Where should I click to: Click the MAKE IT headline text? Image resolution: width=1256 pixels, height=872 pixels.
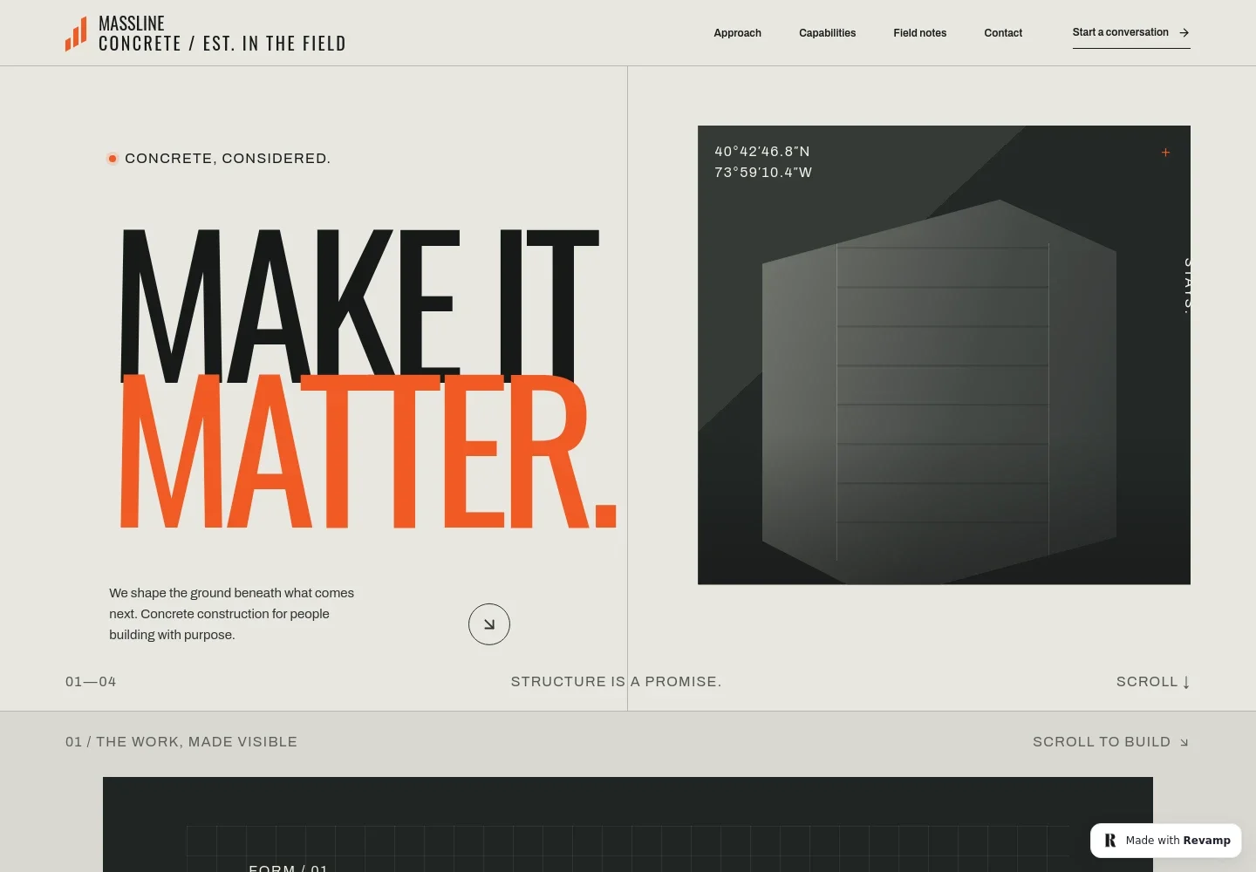pos(359,305)
